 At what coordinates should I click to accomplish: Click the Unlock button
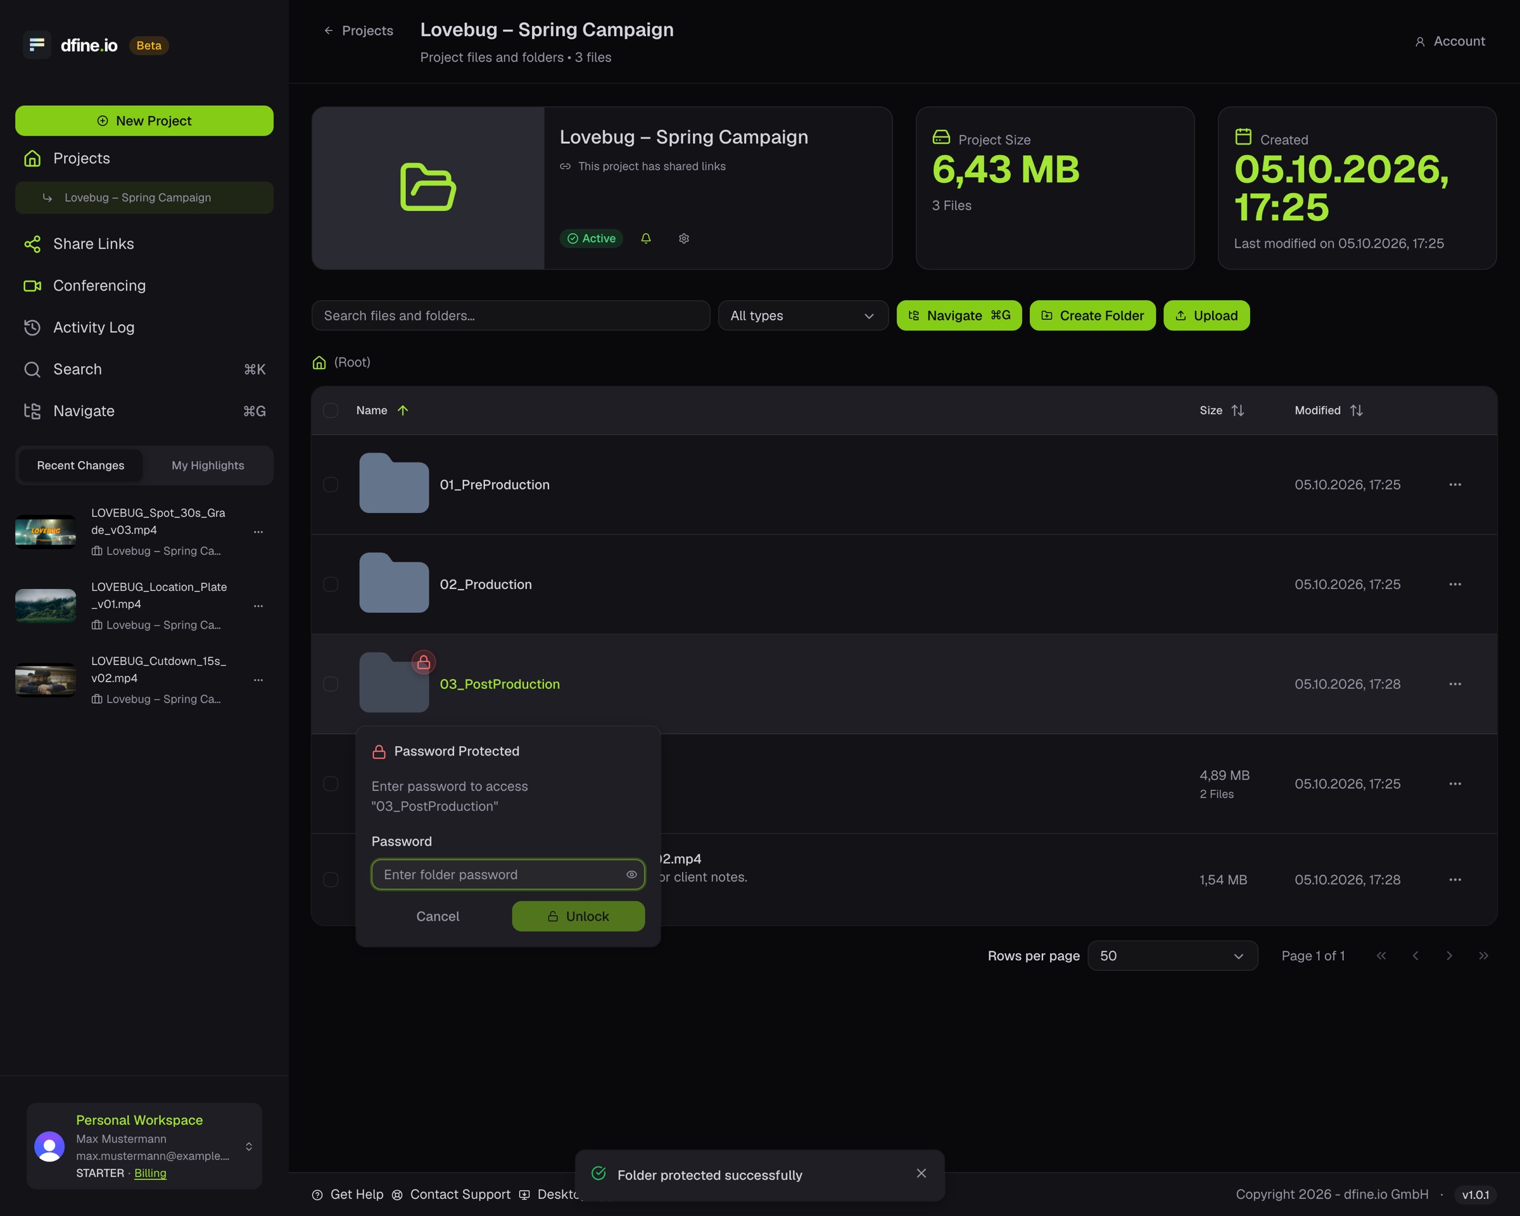coord(578,916)
